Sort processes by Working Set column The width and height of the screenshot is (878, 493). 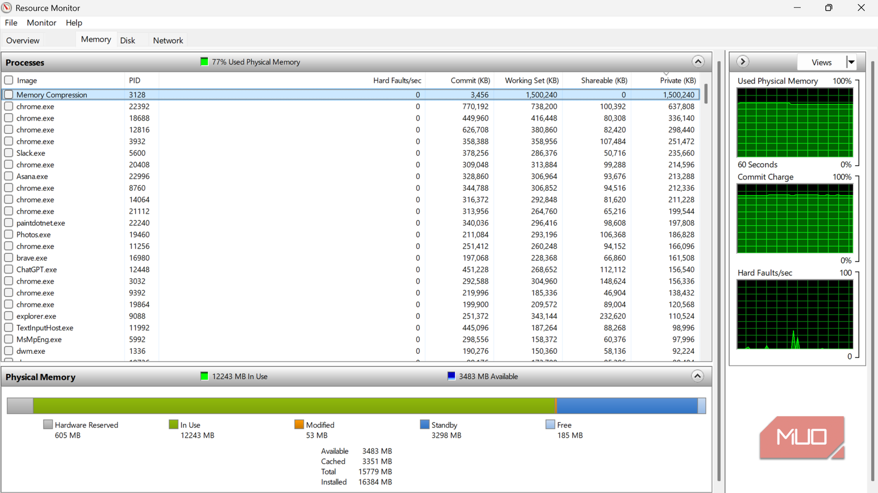pyautogui.click(x=531, y=80)
